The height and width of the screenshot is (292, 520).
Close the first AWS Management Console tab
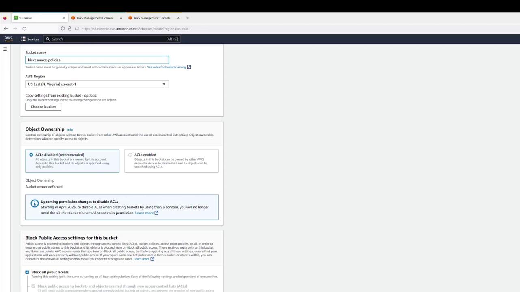(x=121, y=18)
